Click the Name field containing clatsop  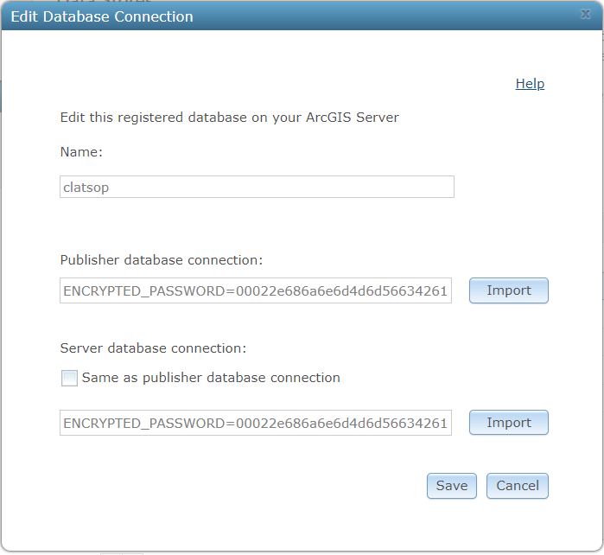pos(257,187)
